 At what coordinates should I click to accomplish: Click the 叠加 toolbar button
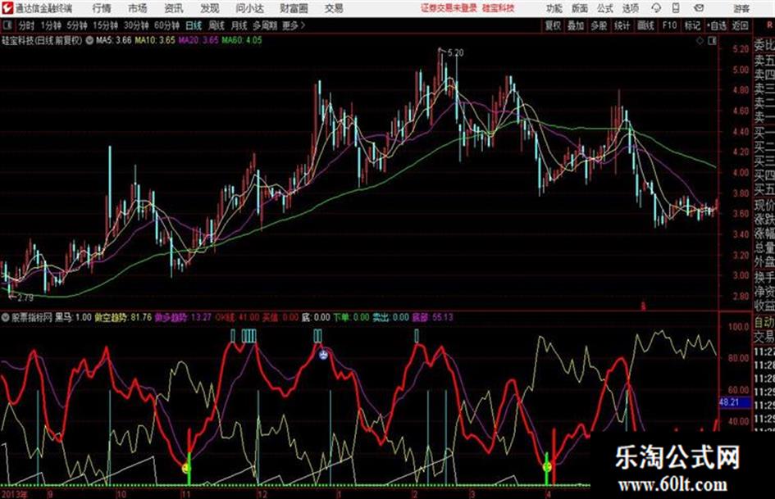pyautogui.click(x=576, y=25)
